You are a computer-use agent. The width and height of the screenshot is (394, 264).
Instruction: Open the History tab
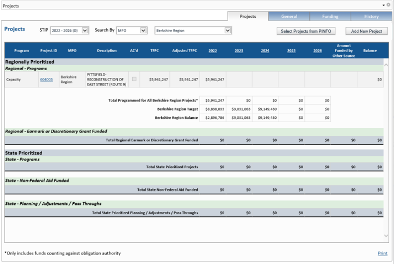[371, 16]
